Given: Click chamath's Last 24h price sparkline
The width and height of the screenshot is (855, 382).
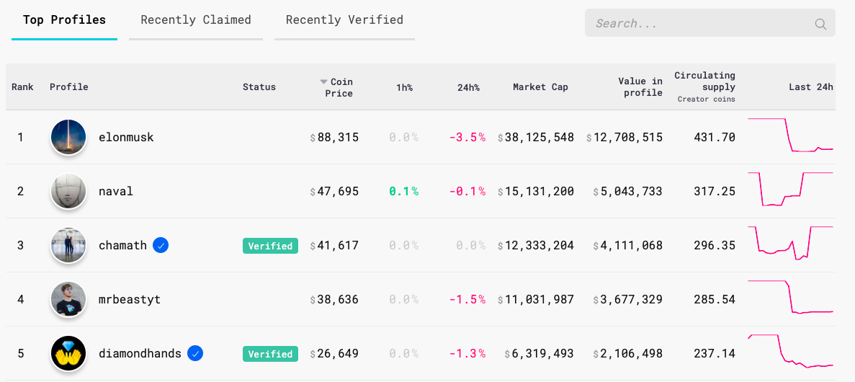Looking at the screenshot, I should (x=791, y=243).
